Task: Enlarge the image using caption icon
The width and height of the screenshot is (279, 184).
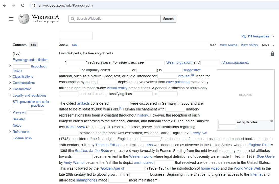Action: tap(271, 121)
